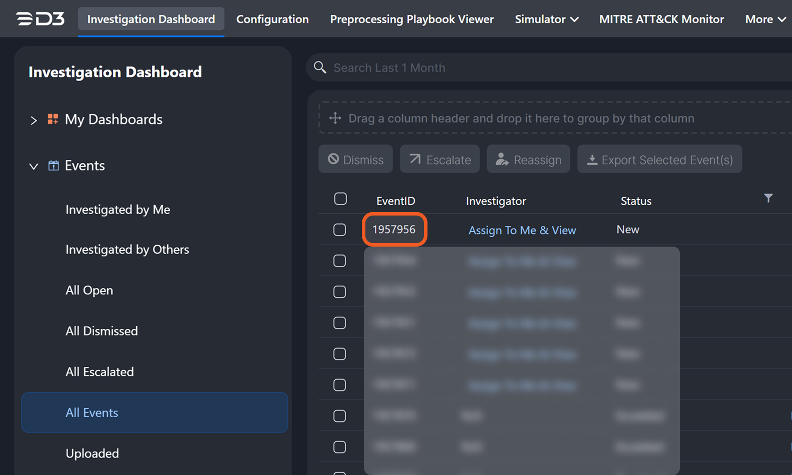
Task: Check the box for event 1957956
Action: [x=340, y=229]
